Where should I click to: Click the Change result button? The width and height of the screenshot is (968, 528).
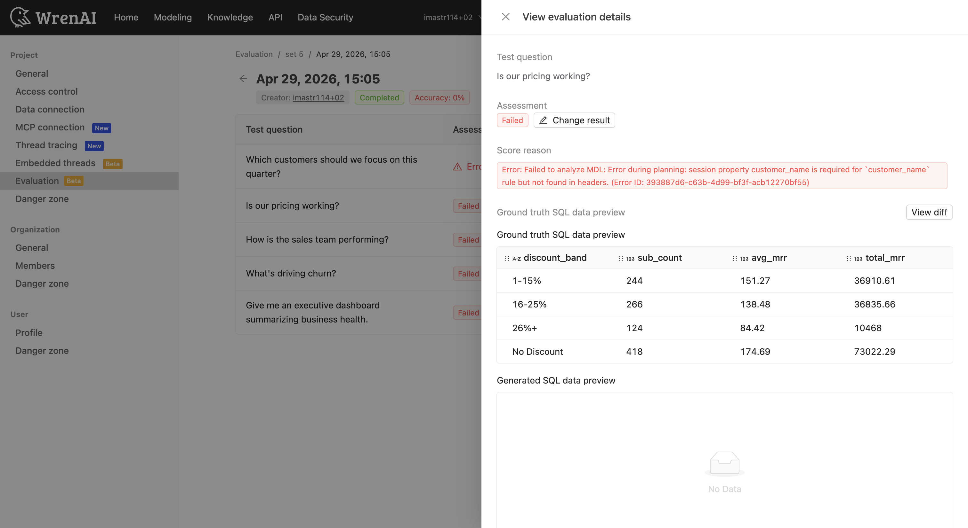tap(574, 120)
